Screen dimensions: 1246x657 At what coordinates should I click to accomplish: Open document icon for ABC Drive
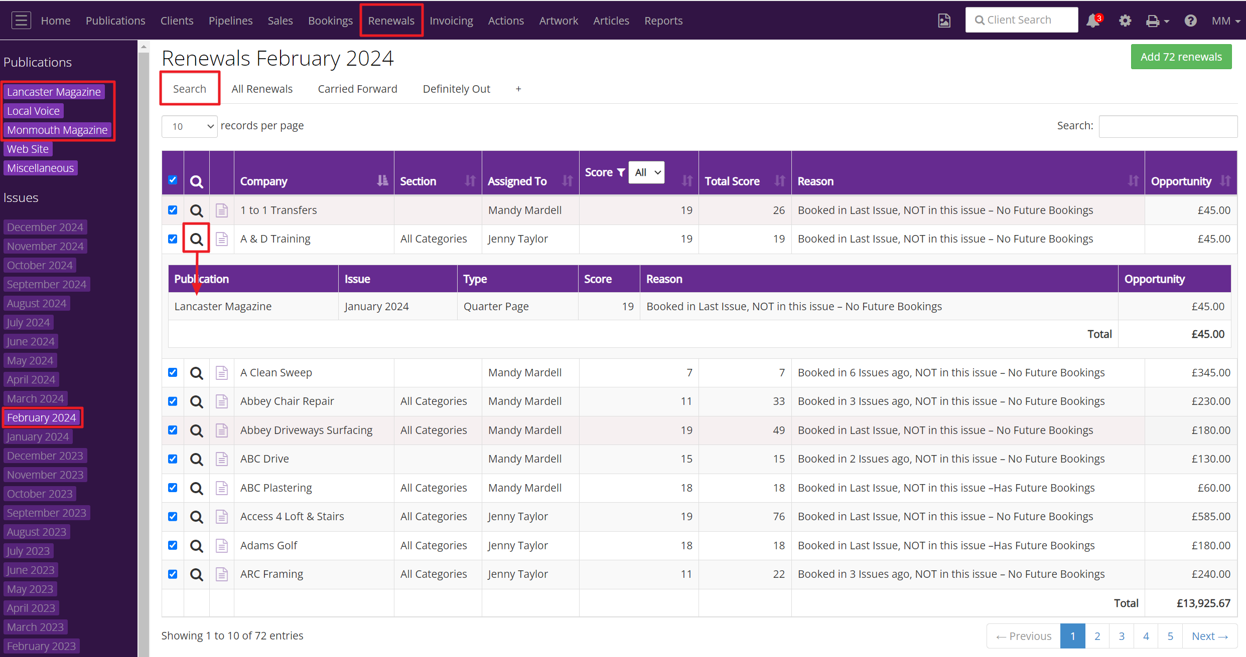(x=222, y=459)
